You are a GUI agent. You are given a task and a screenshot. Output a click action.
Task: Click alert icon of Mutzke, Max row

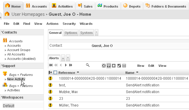[x=50, y=92]
